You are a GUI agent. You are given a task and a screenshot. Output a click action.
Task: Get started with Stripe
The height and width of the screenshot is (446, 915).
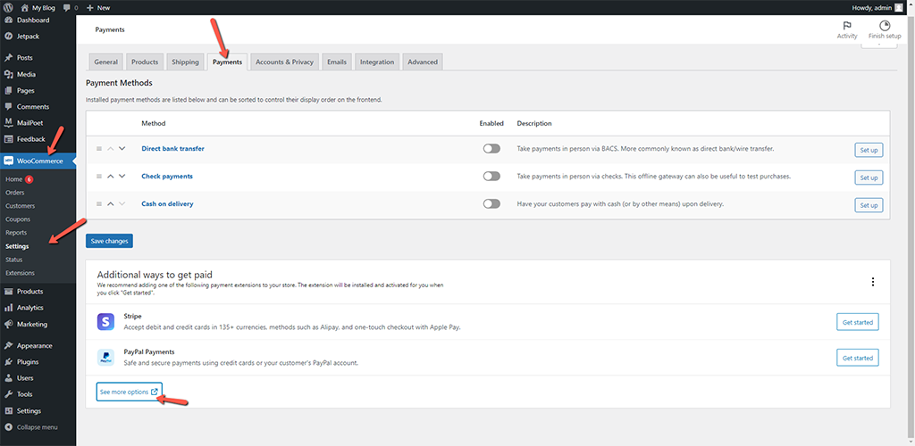click(857, 322)
